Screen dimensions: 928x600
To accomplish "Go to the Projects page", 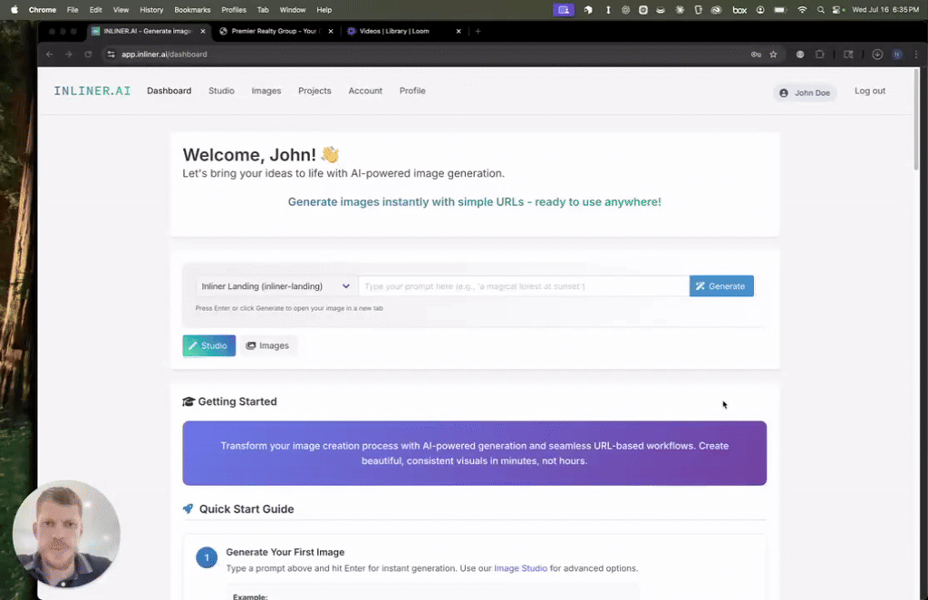I will 314,91.
